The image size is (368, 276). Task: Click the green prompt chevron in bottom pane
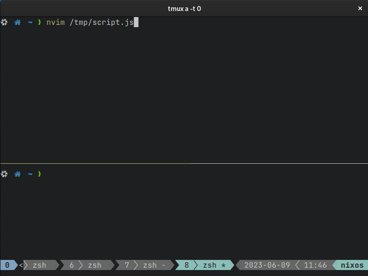(40, 174)
